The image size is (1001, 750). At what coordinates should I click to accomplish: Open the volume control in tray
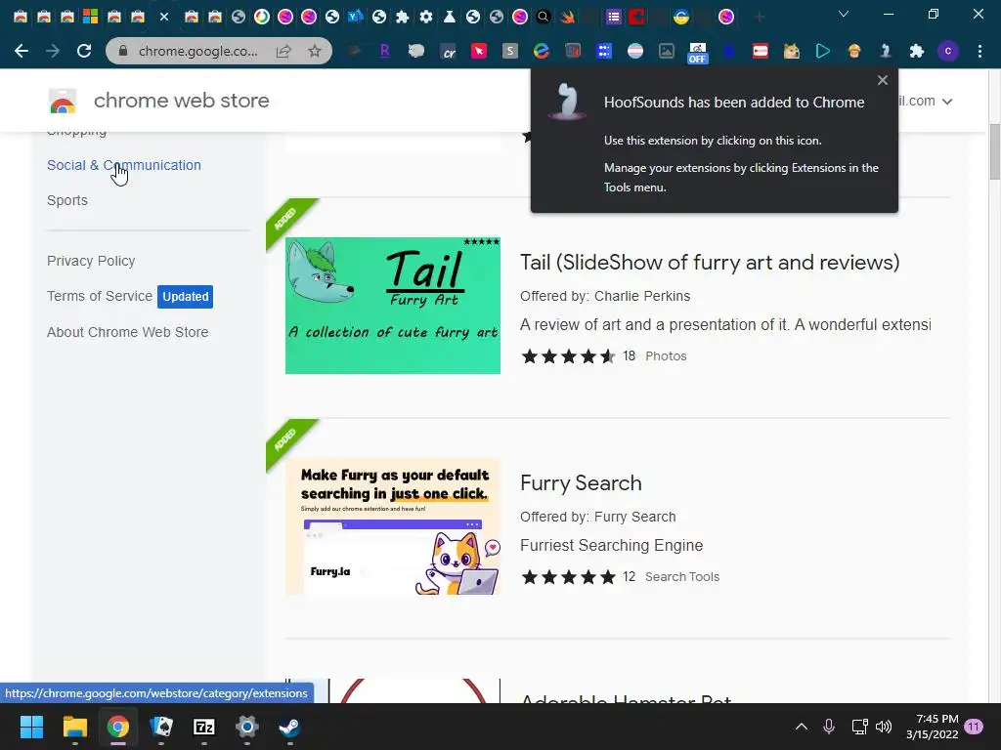tap(884, 727)
